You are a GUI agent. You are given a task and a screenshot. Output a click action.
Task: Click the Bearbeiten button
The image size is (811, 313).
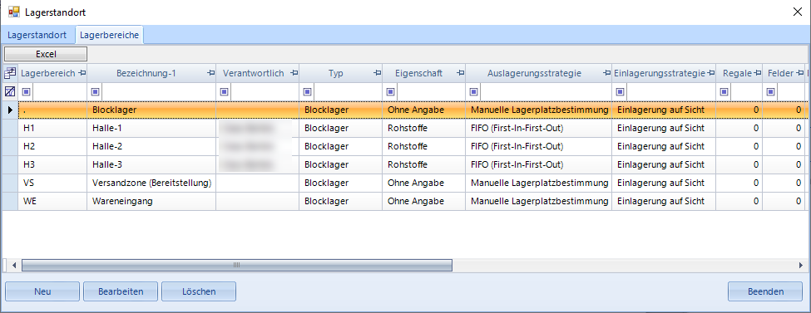[x=121, y=291]
